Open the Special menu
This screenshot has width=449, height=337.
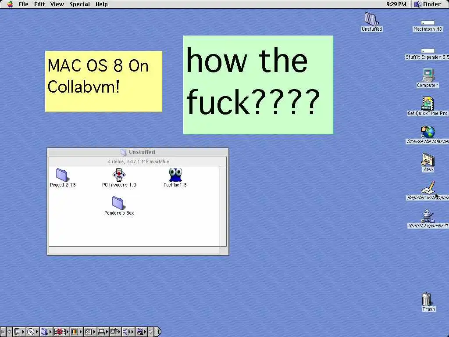[80, 4]
